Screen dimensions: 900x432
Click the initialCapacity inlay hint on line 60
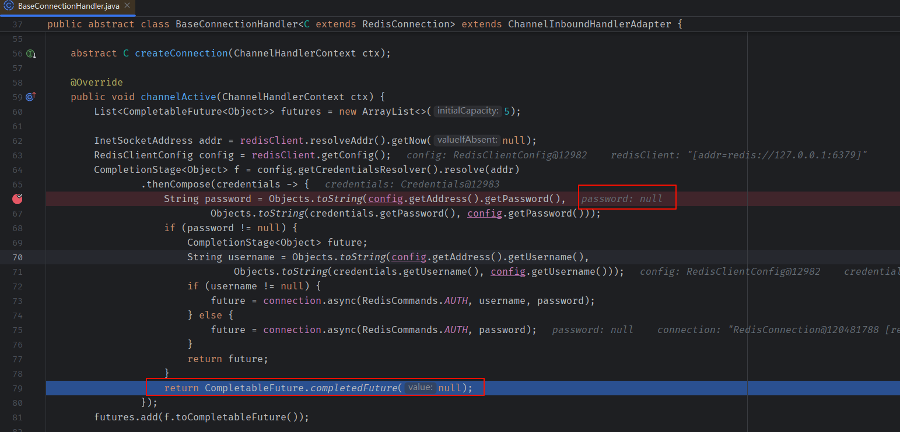(x=468, y=111)
